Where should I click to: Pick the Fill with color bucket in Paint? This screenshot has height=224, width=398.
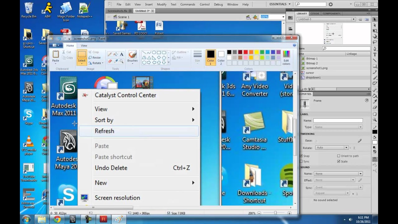(115, 54)
